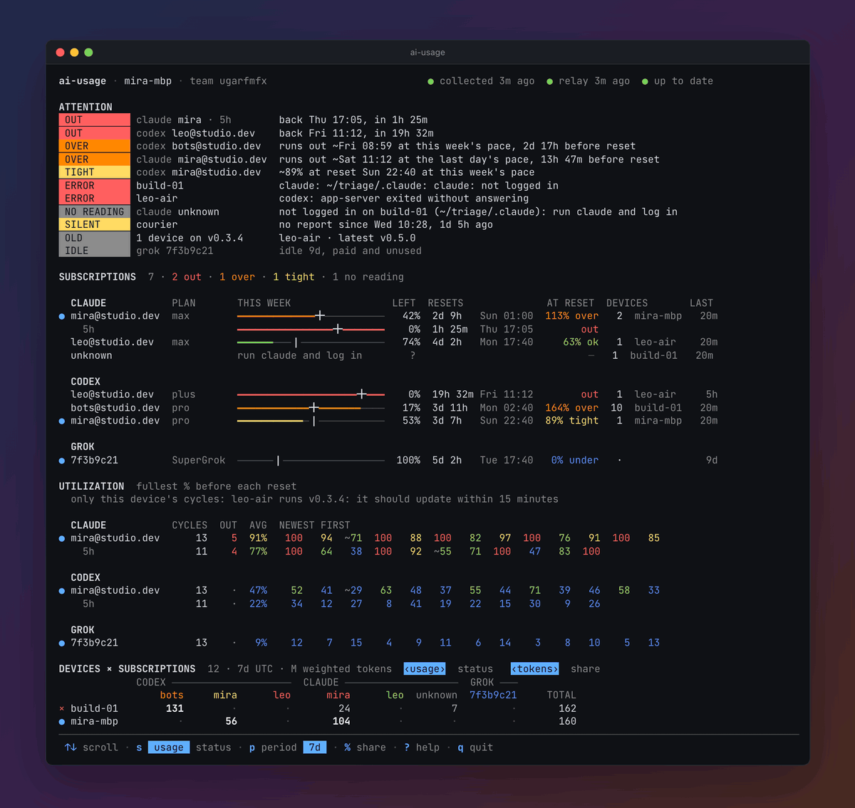The image size is (855, 808).
Task: Click the SILENT badge for courier
Action: [95, 225]
